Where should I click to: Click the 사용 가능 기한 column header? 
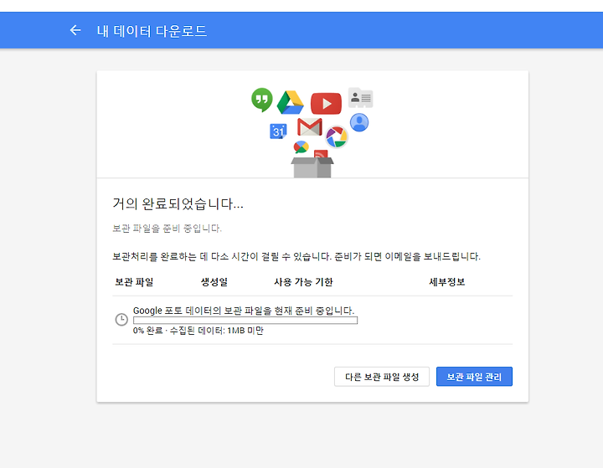coord(303,282)
